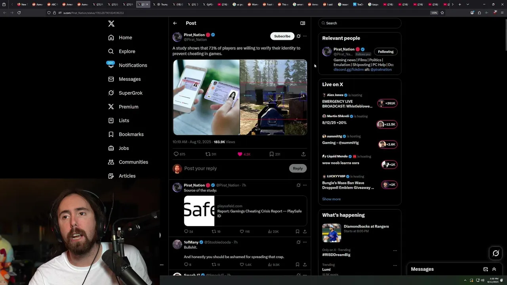Bookmark this page with star icon

(442, 13)
